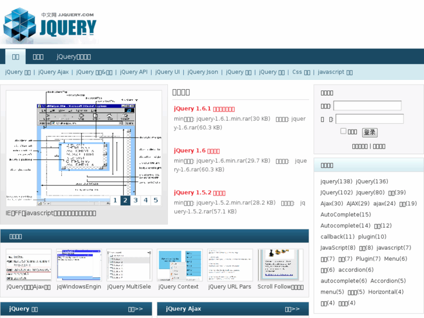The width and height of the screenshot is (424, 318).
Task: Select the callback(11) tag
Action: pos(338,237)
